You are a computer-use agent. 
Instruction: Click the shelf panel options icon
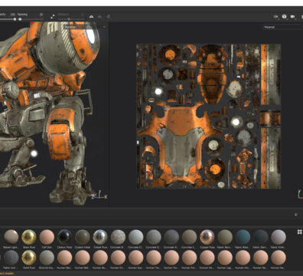[296, 215]
